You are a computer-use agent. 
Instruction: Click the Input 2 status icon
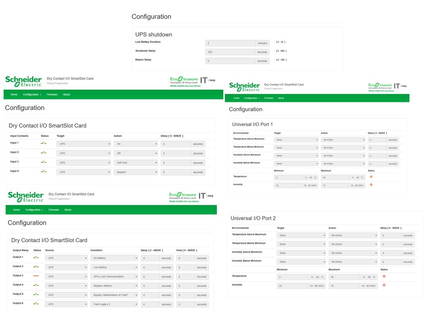click(44, 153)
